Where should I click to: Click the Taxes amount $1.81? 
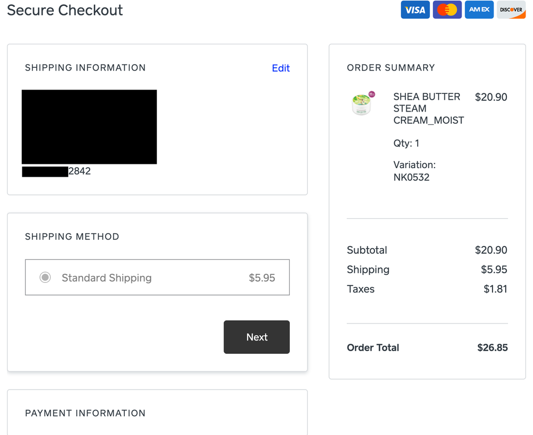495,289
